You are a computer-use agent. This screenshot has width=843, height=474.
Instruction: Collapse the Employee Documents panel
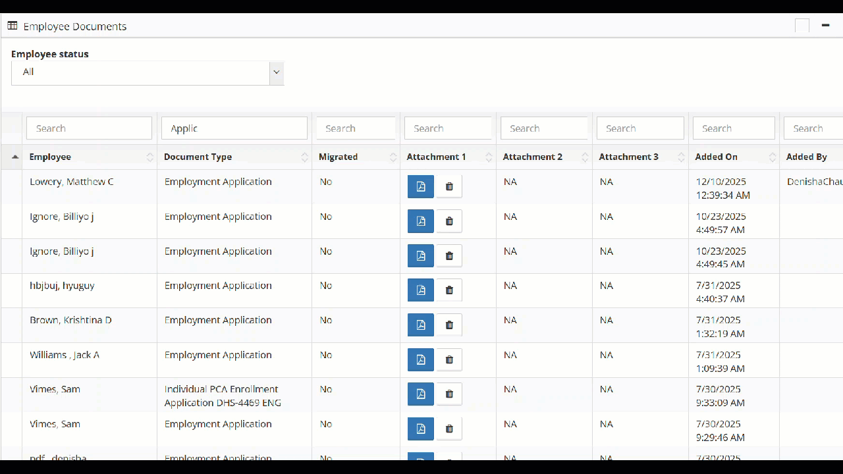click(825, 26)
